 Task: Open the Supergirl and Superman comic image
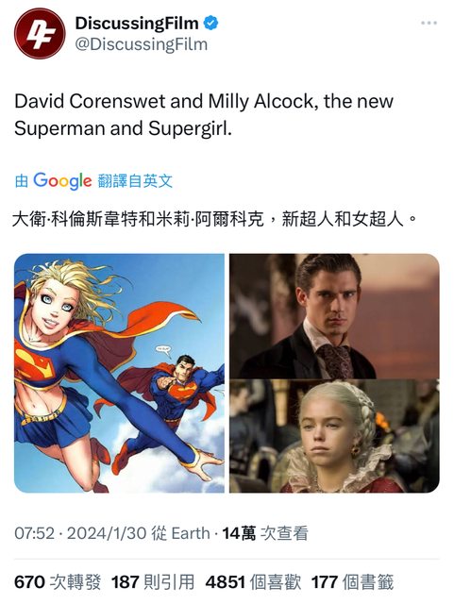point(119,373)
